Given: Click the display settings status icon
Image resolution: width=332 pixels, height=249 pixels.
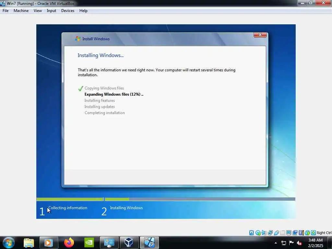Looking at the screenshot, I should pos(289,233).
